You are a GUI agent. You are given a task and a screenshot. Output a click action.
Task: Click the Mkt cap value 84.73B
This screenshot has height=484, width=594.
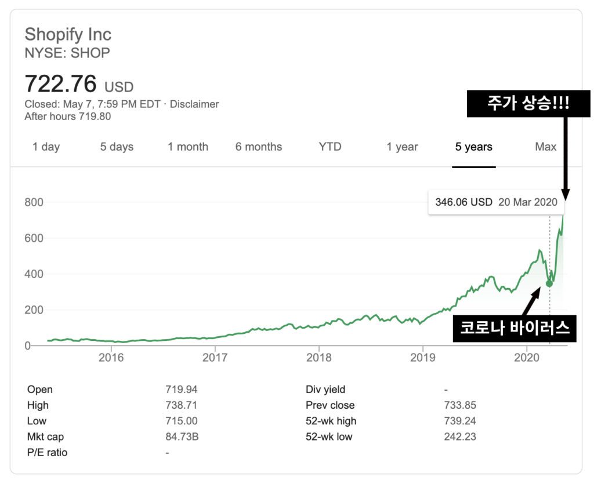[182, 436]
